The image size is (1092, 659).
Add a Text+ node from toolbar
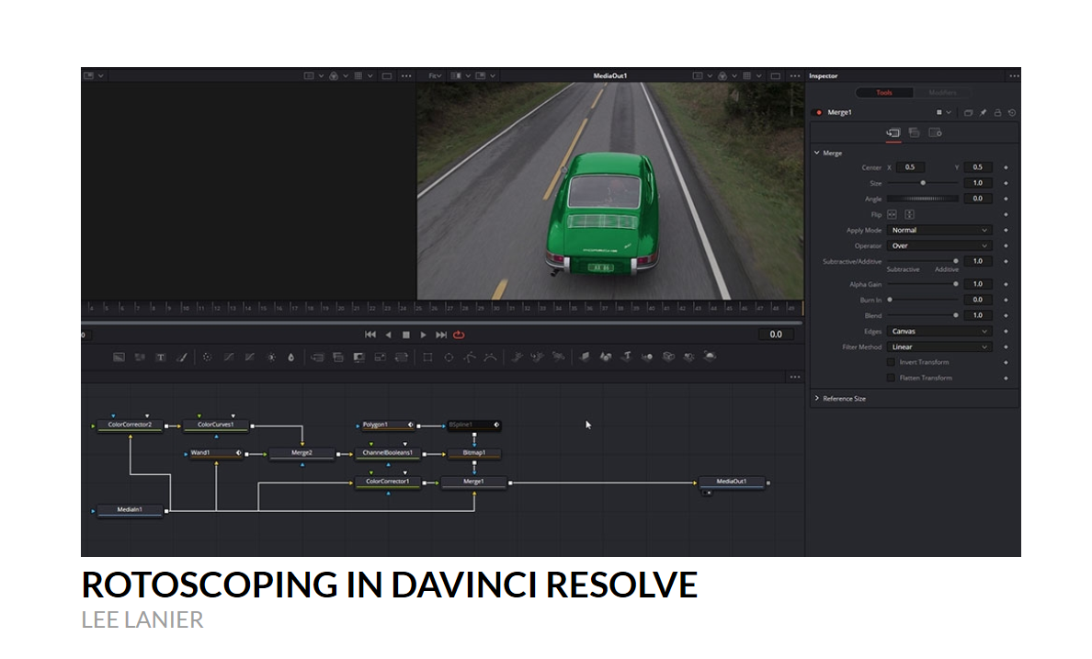coord(161,358)
